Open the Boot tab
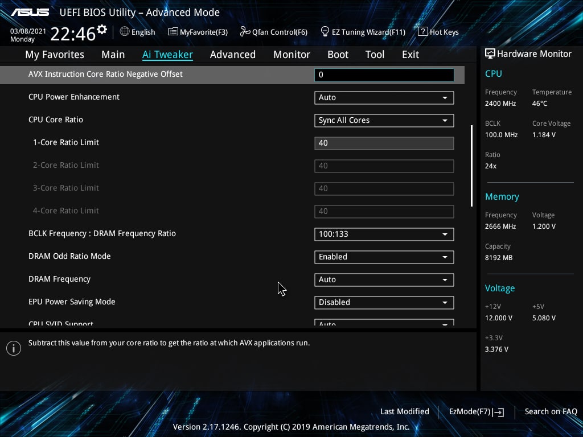Screen dimensions: 583x437 click(338, 55)
